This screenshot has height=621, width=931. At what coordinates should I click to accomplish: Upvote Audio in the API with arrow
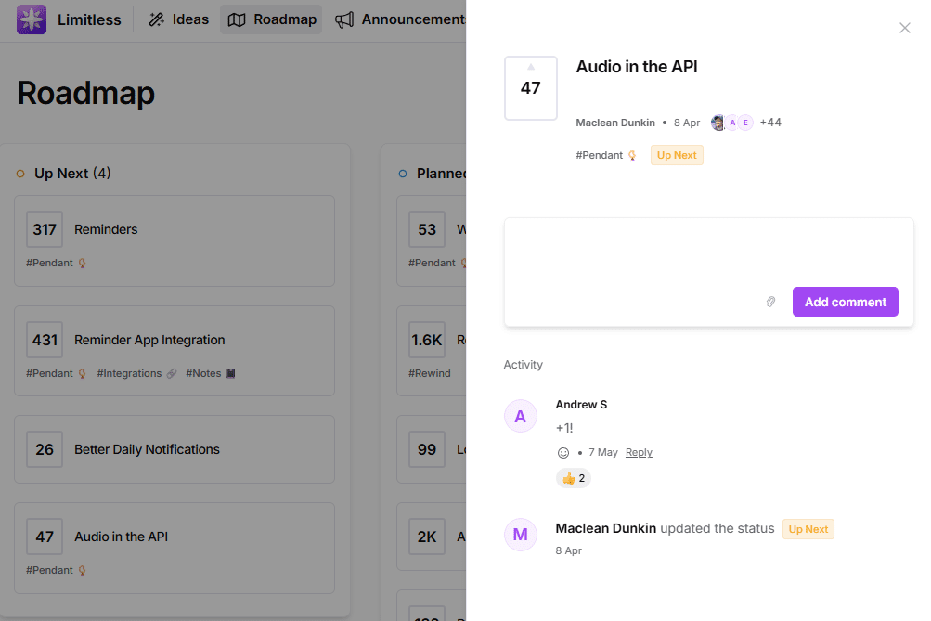point(531,68)
